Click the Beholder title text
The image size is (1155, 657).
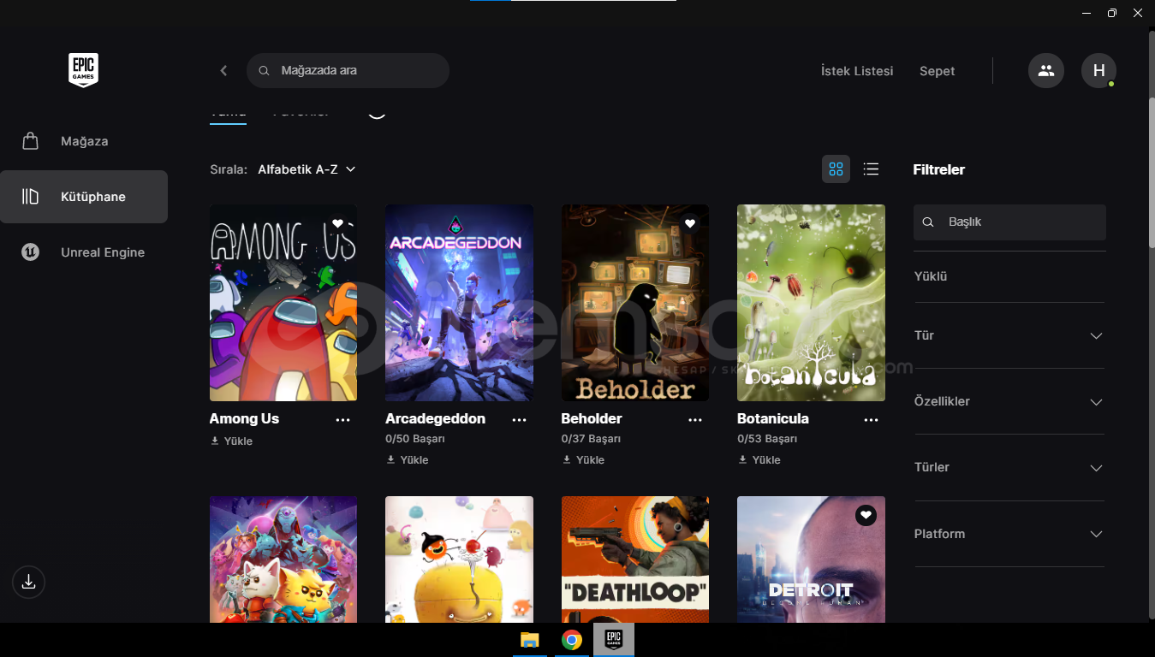pos(592,419)
